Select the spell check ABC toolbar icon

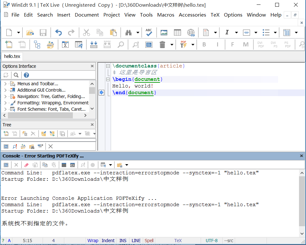(x=149, y=32)
